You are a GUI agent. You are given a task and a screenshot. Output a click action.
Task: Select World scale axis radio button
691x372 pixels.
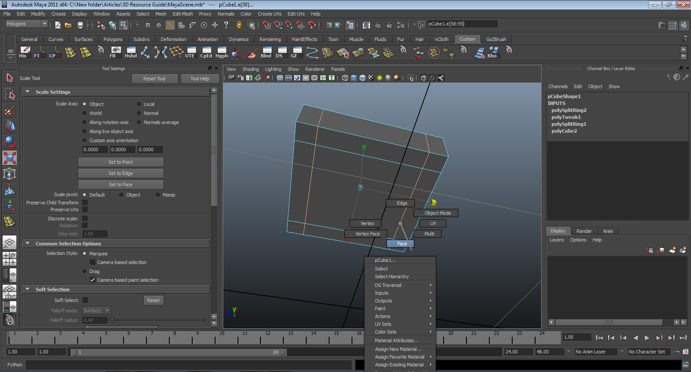[x=85, y=113]
